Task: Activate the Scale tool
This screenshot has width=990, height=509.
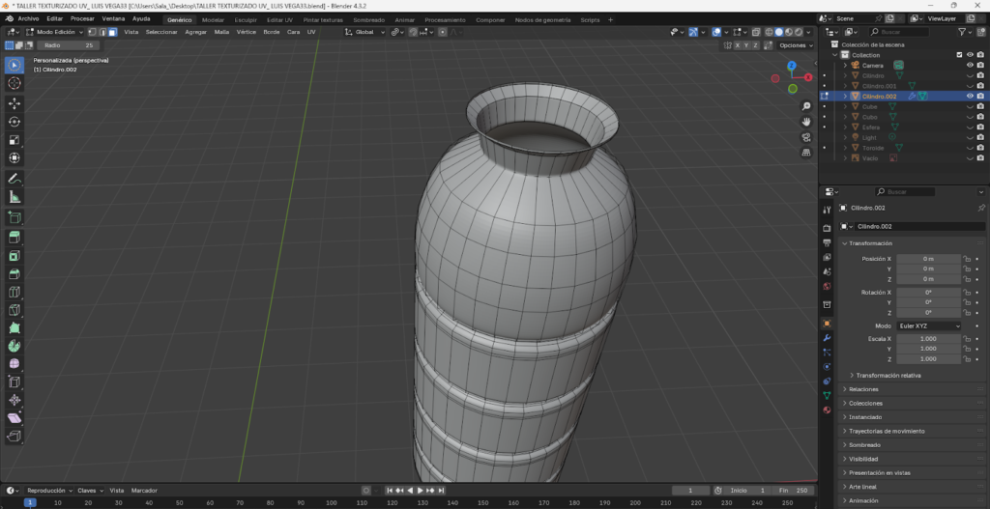Action: (15, 140)
